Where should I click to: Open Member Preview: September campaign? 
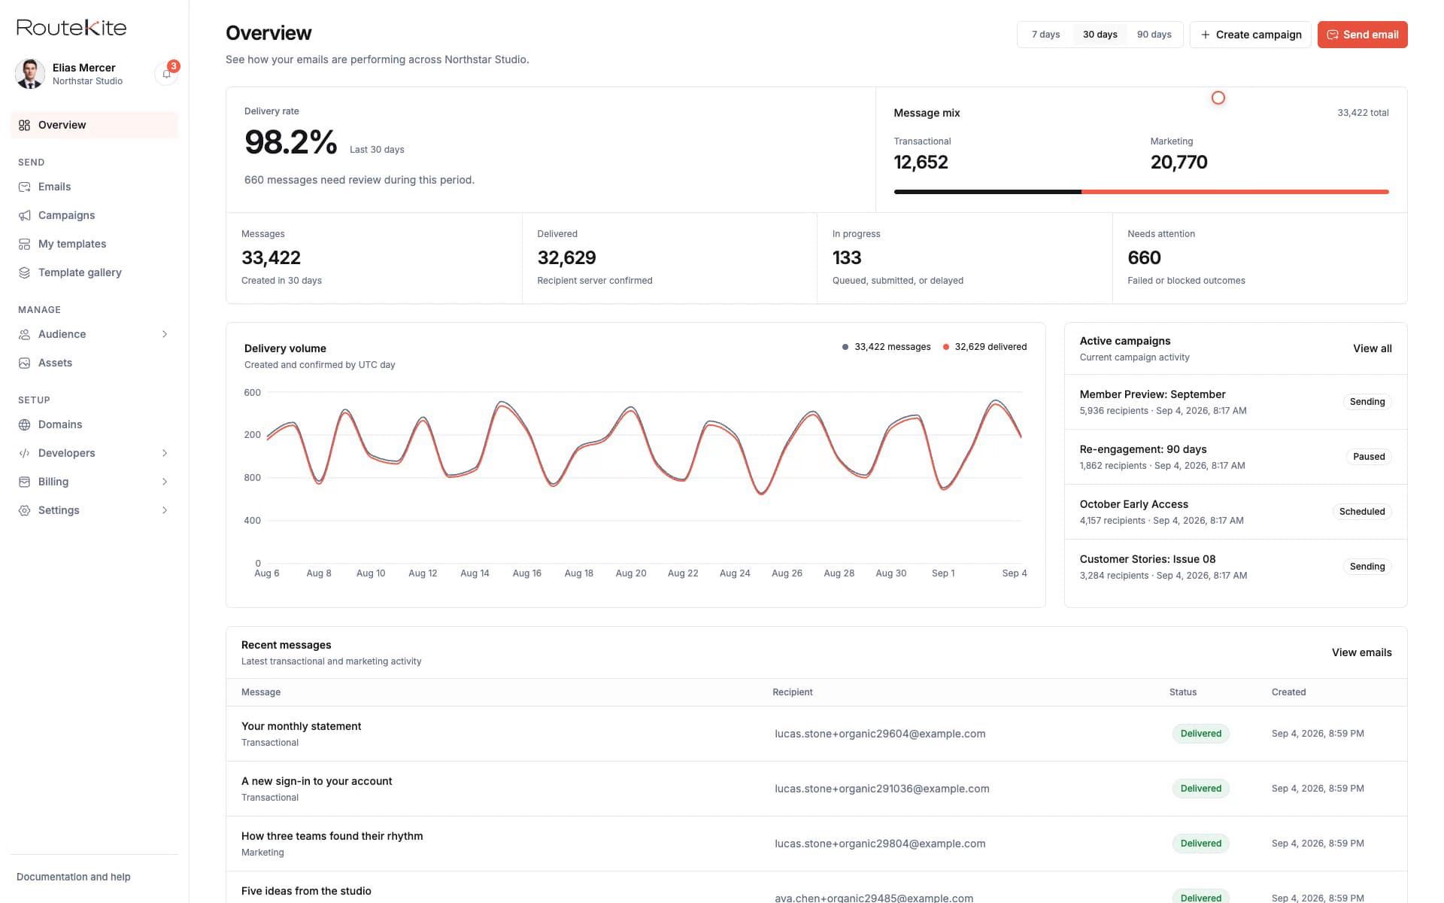click(1236, 402)
